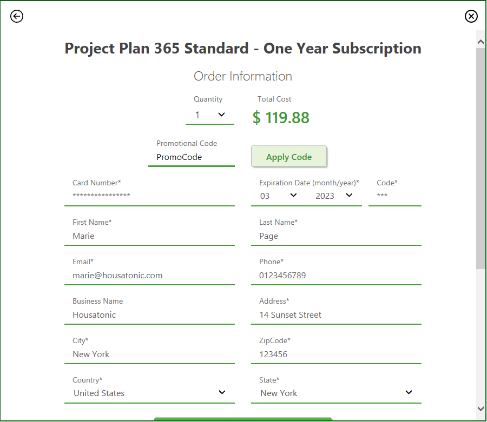487x422 pixels.
Task: Select the Card Number field
Action: (149, 196)
